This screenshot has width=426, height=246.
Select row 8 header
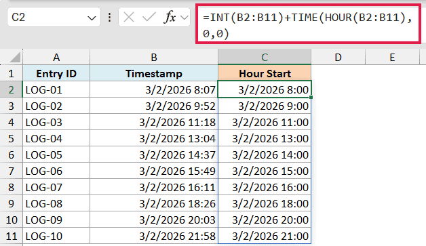coord(11,187)
